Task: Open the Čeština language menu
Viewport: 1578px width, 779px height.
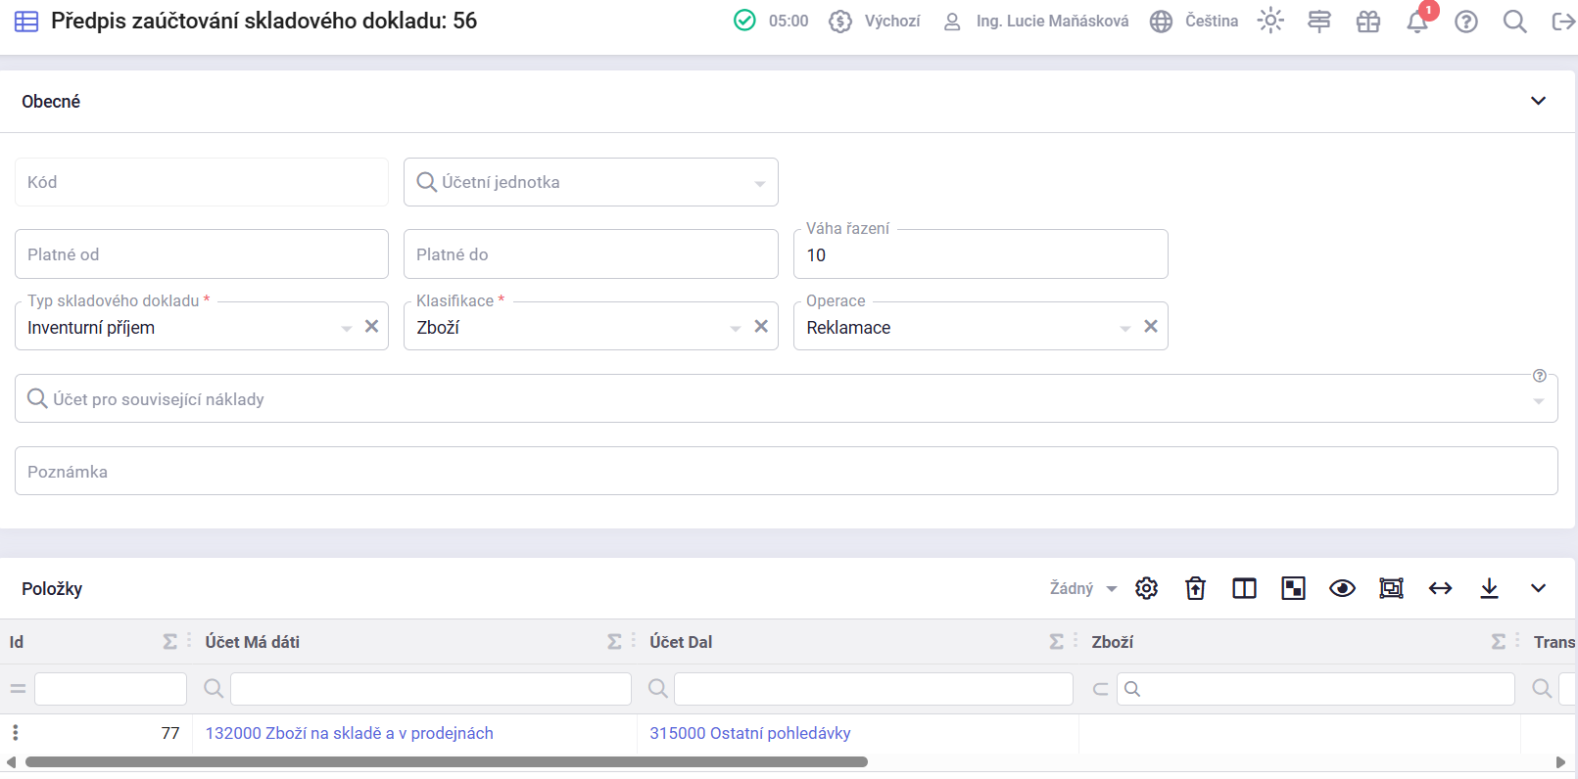Action: pyautogui.click(x=1194, y=22)
